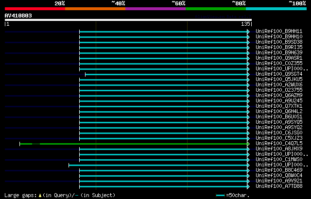Select the UniRef100_O23755 label
Image resolution: width=311 pixels, height=199 pixels.
(279, 90)
